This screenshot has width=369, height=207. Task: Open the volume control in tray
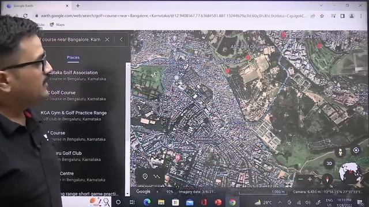(x=308, y=202)
